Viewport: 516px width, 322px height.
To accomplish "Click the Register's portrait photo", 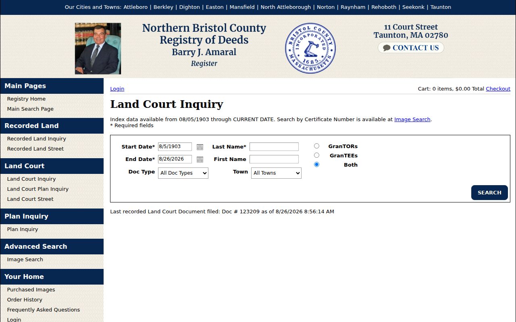I will click(98, 49).
